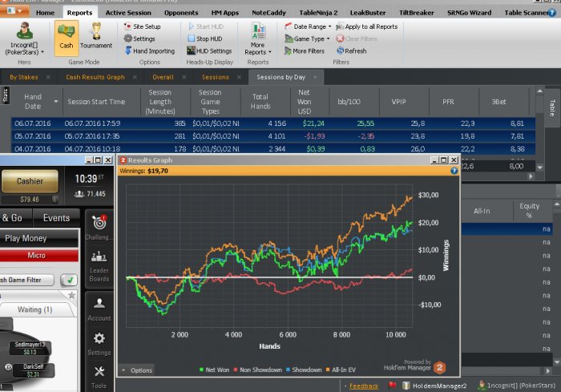561x392 pixels.
Task: Toggle the cash game filter green checkmark
Action: point(70,280)
